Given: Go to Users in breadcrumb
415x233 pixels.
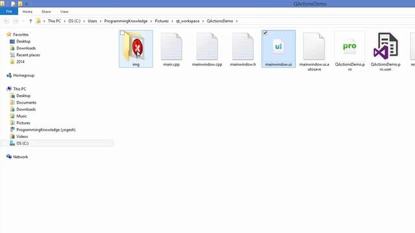Looking at the screenshot, I should pos(92,21).
